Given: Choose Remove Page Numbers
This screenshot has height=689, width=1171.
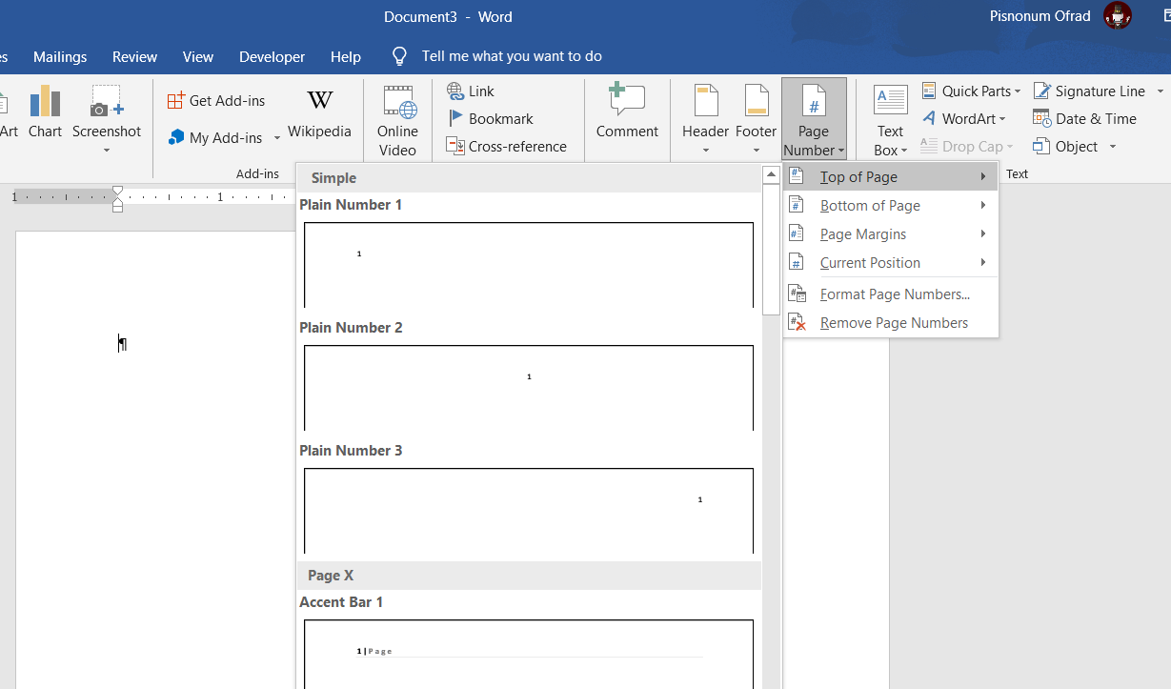Looking at the screenshot, I should click(x=893, y=323).
